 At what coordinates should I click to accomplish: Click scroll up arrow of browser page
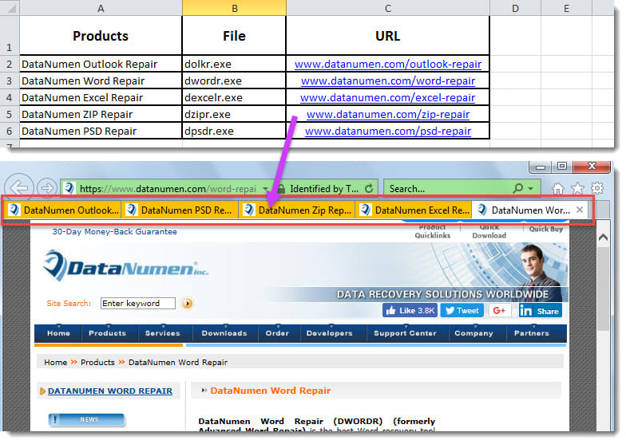click(604, 238)
